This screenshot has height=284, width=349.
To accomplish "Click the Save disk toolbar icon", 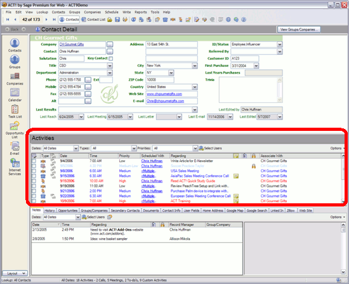I will point(117,20).
